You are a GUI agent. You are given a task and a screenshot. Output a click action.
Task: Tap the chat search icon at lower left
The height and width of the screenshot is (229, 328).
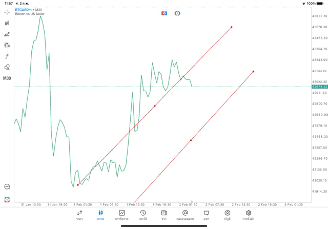[x=7, y=187]
